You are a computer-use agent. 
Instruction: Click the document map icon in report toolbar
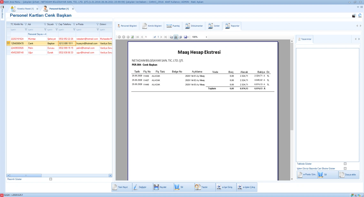tap(171, 37)
